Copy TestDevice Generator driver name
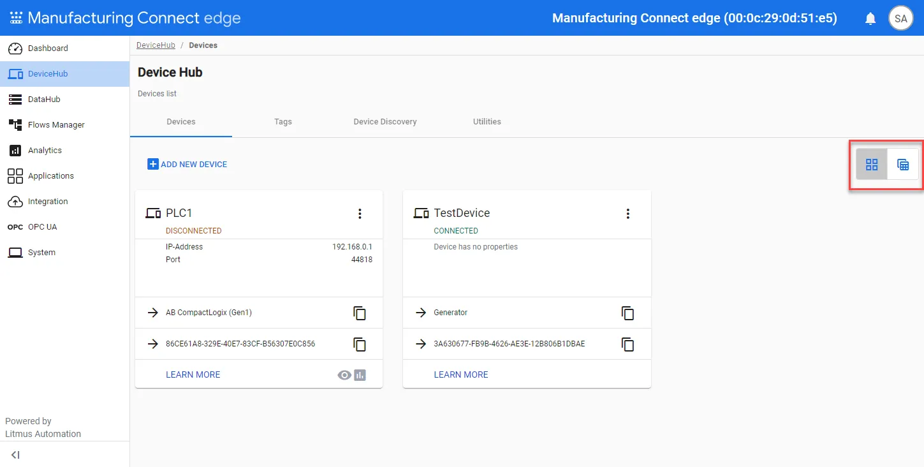 [628, 313]
